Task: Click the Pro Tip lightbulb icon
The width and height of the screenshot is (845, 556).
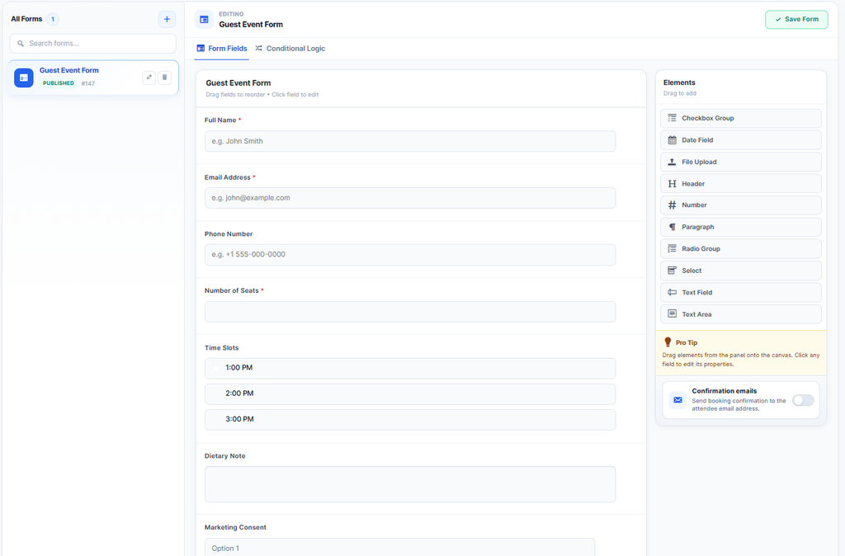Action: (x=668, y=342)
